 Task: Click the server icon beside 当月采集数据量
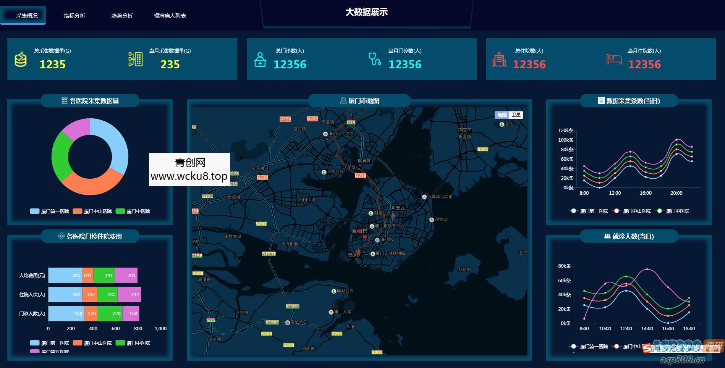point(136,59)
